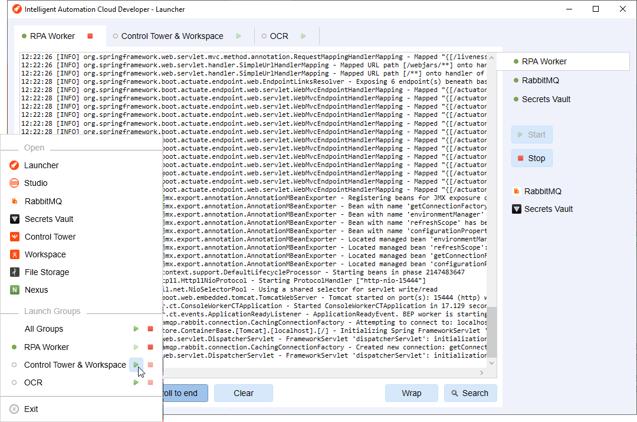Screen dimensions: 637x422
Task: Click the Nexus icon in menu
Action: click(15, 290)
